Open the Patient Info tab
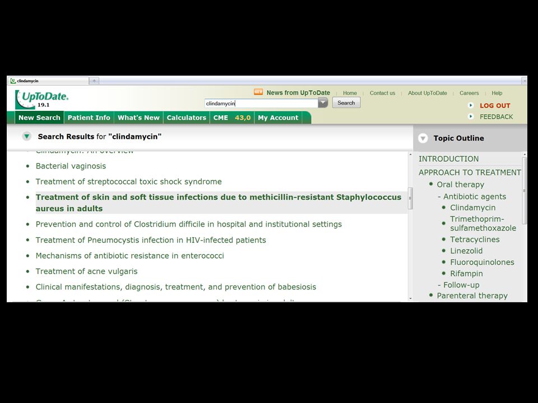 coord(89,118)
